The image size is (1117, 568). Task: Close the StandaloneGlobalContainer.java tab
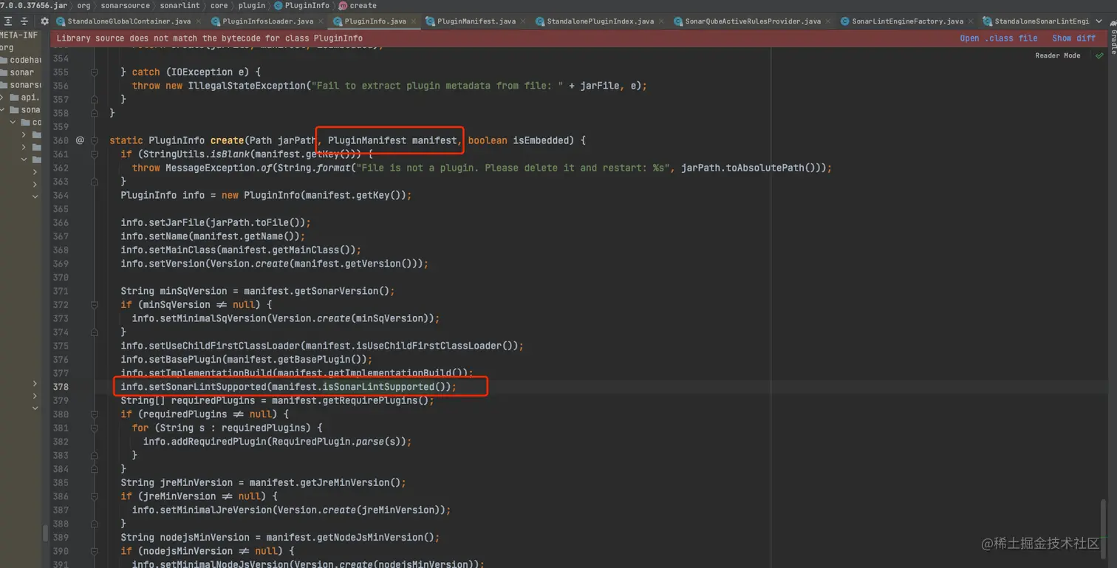coord(199,21)
